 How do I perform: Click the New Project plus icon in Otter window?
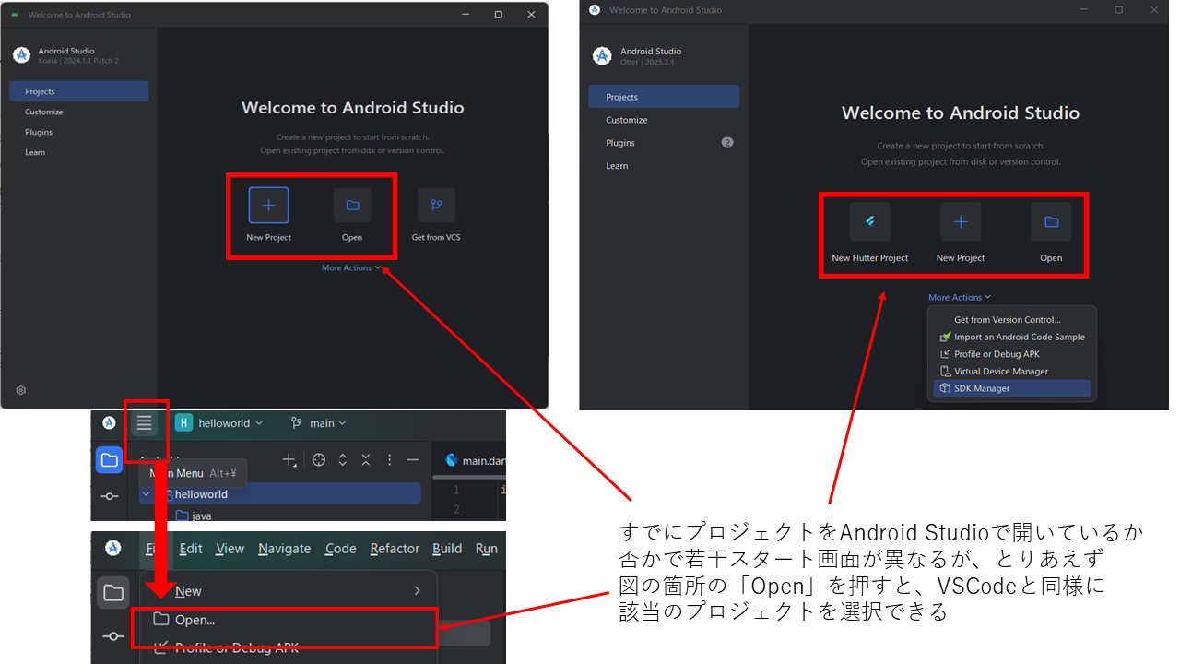point(961,221)
